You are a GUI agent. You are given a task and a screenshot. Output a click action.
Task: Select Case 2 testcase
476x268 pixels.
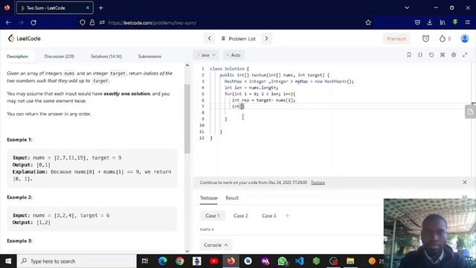[x=241, y=216]
